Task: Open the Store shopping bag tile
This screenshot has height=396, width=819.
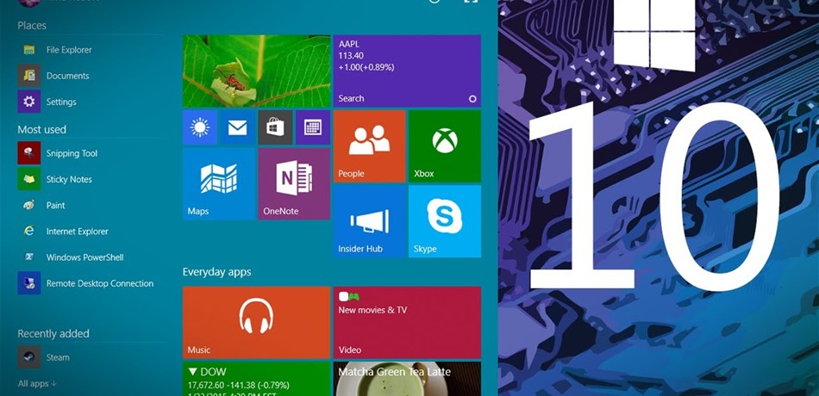Action: [x=275, y=127]
